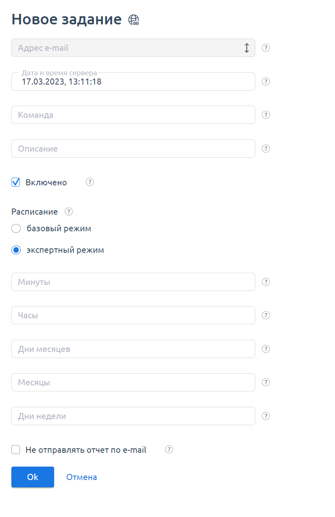Click the Ok button
Image resolution: width=335 pixels, height=517 pixels.
click(x=33, y=477)
